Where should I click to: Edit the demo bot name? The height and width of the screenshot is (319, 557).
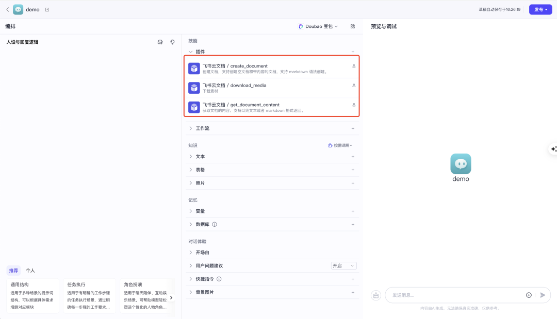[x=47, y=10]
